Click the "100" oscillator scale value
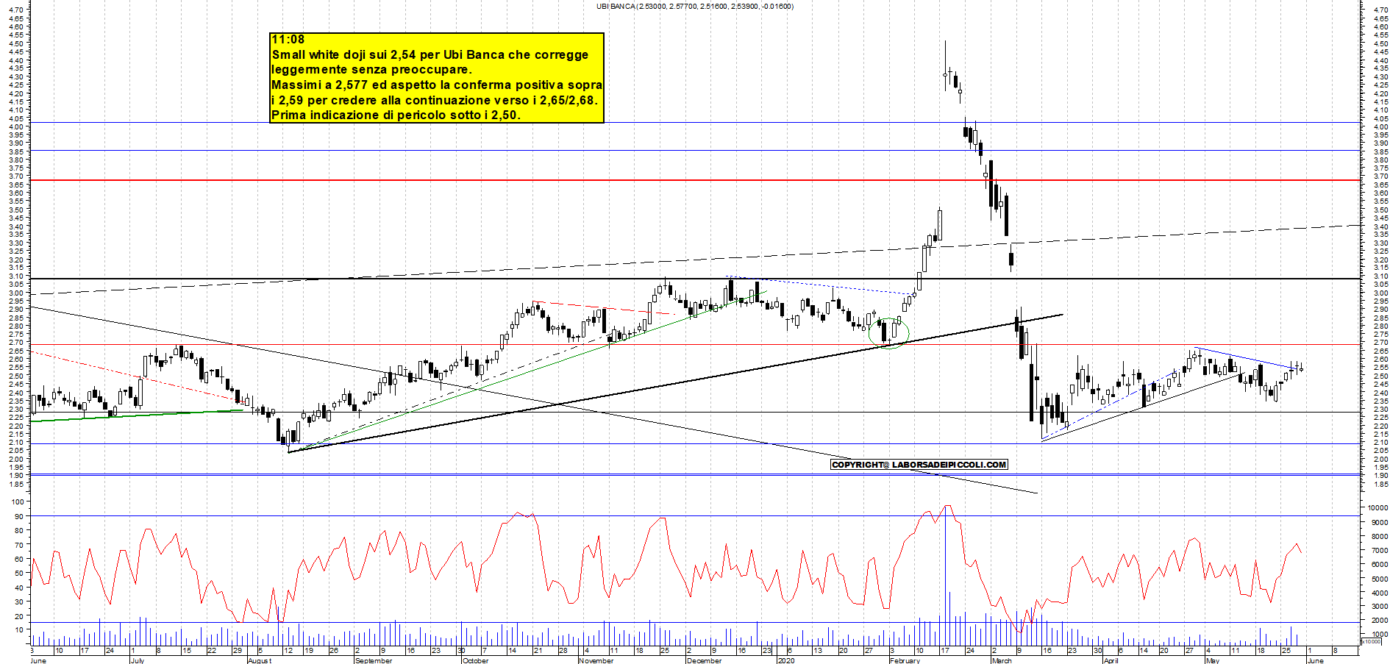1390x664 pixels. point(16,501)
